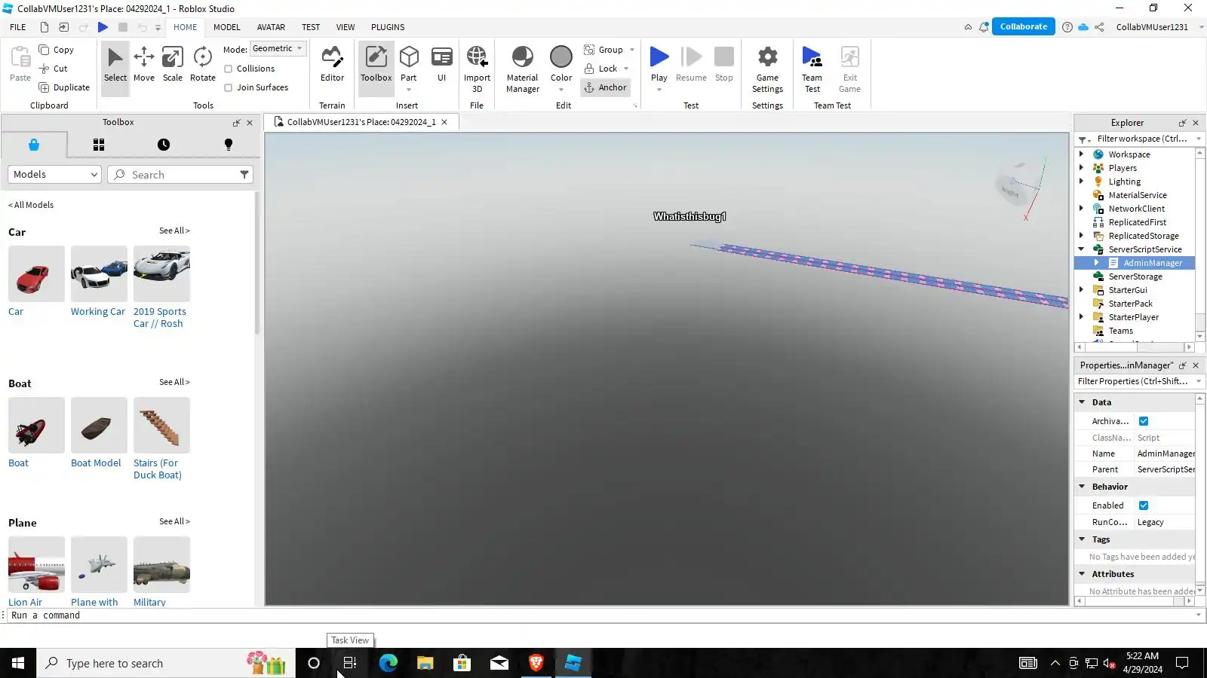Toggle the Archivable property checkbox
The image size is (1207, 678).
tap(1144, 421)
